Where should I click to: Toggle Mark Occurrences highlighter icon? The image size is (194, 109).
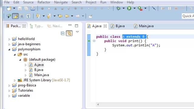[x=15, y=16]
